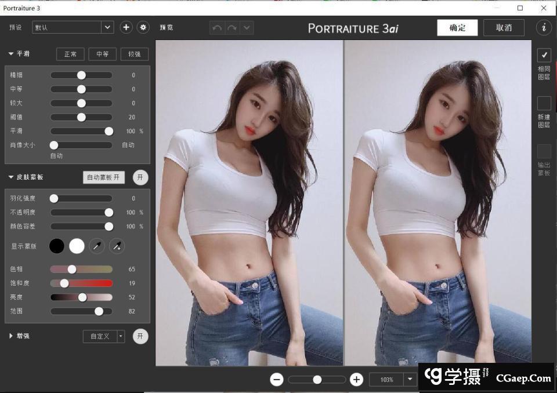Select the eyedropper add color tool
This screenshot has width=557, height=393.
pyautogui.click(x=117, y=246)
